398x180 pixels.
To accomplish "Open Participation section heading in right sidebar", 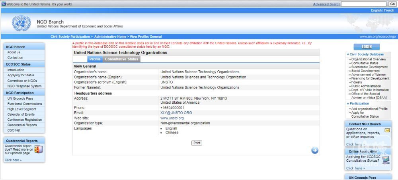I will point(359,103).
